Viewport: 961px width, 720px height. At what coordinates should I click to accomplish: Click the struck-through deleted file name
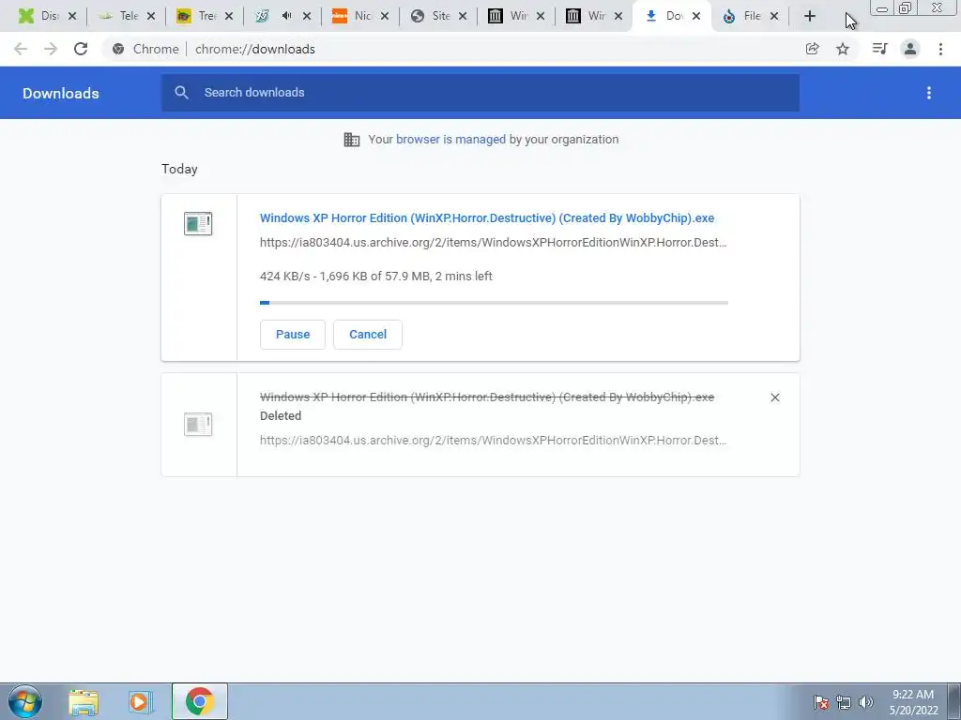coord(487,397)
